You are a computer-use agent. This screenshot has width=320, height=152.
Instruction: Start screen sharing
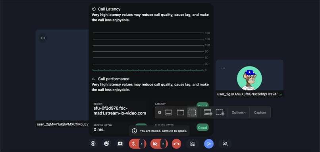[x=120, y=144]
